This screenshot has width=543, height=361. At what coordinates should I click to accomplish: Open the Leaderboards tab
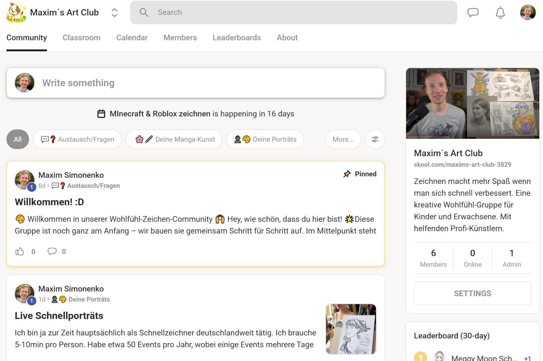[x=237, y=38]
